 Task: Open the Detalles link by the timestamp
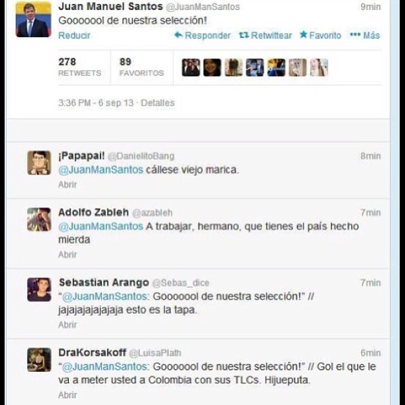pos(157,103)
